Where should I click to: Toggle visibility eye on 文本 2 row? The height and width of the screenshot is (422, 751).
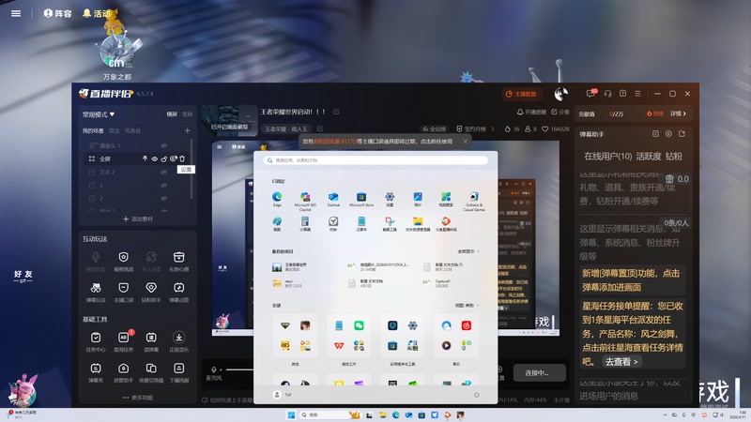(163, 172)
